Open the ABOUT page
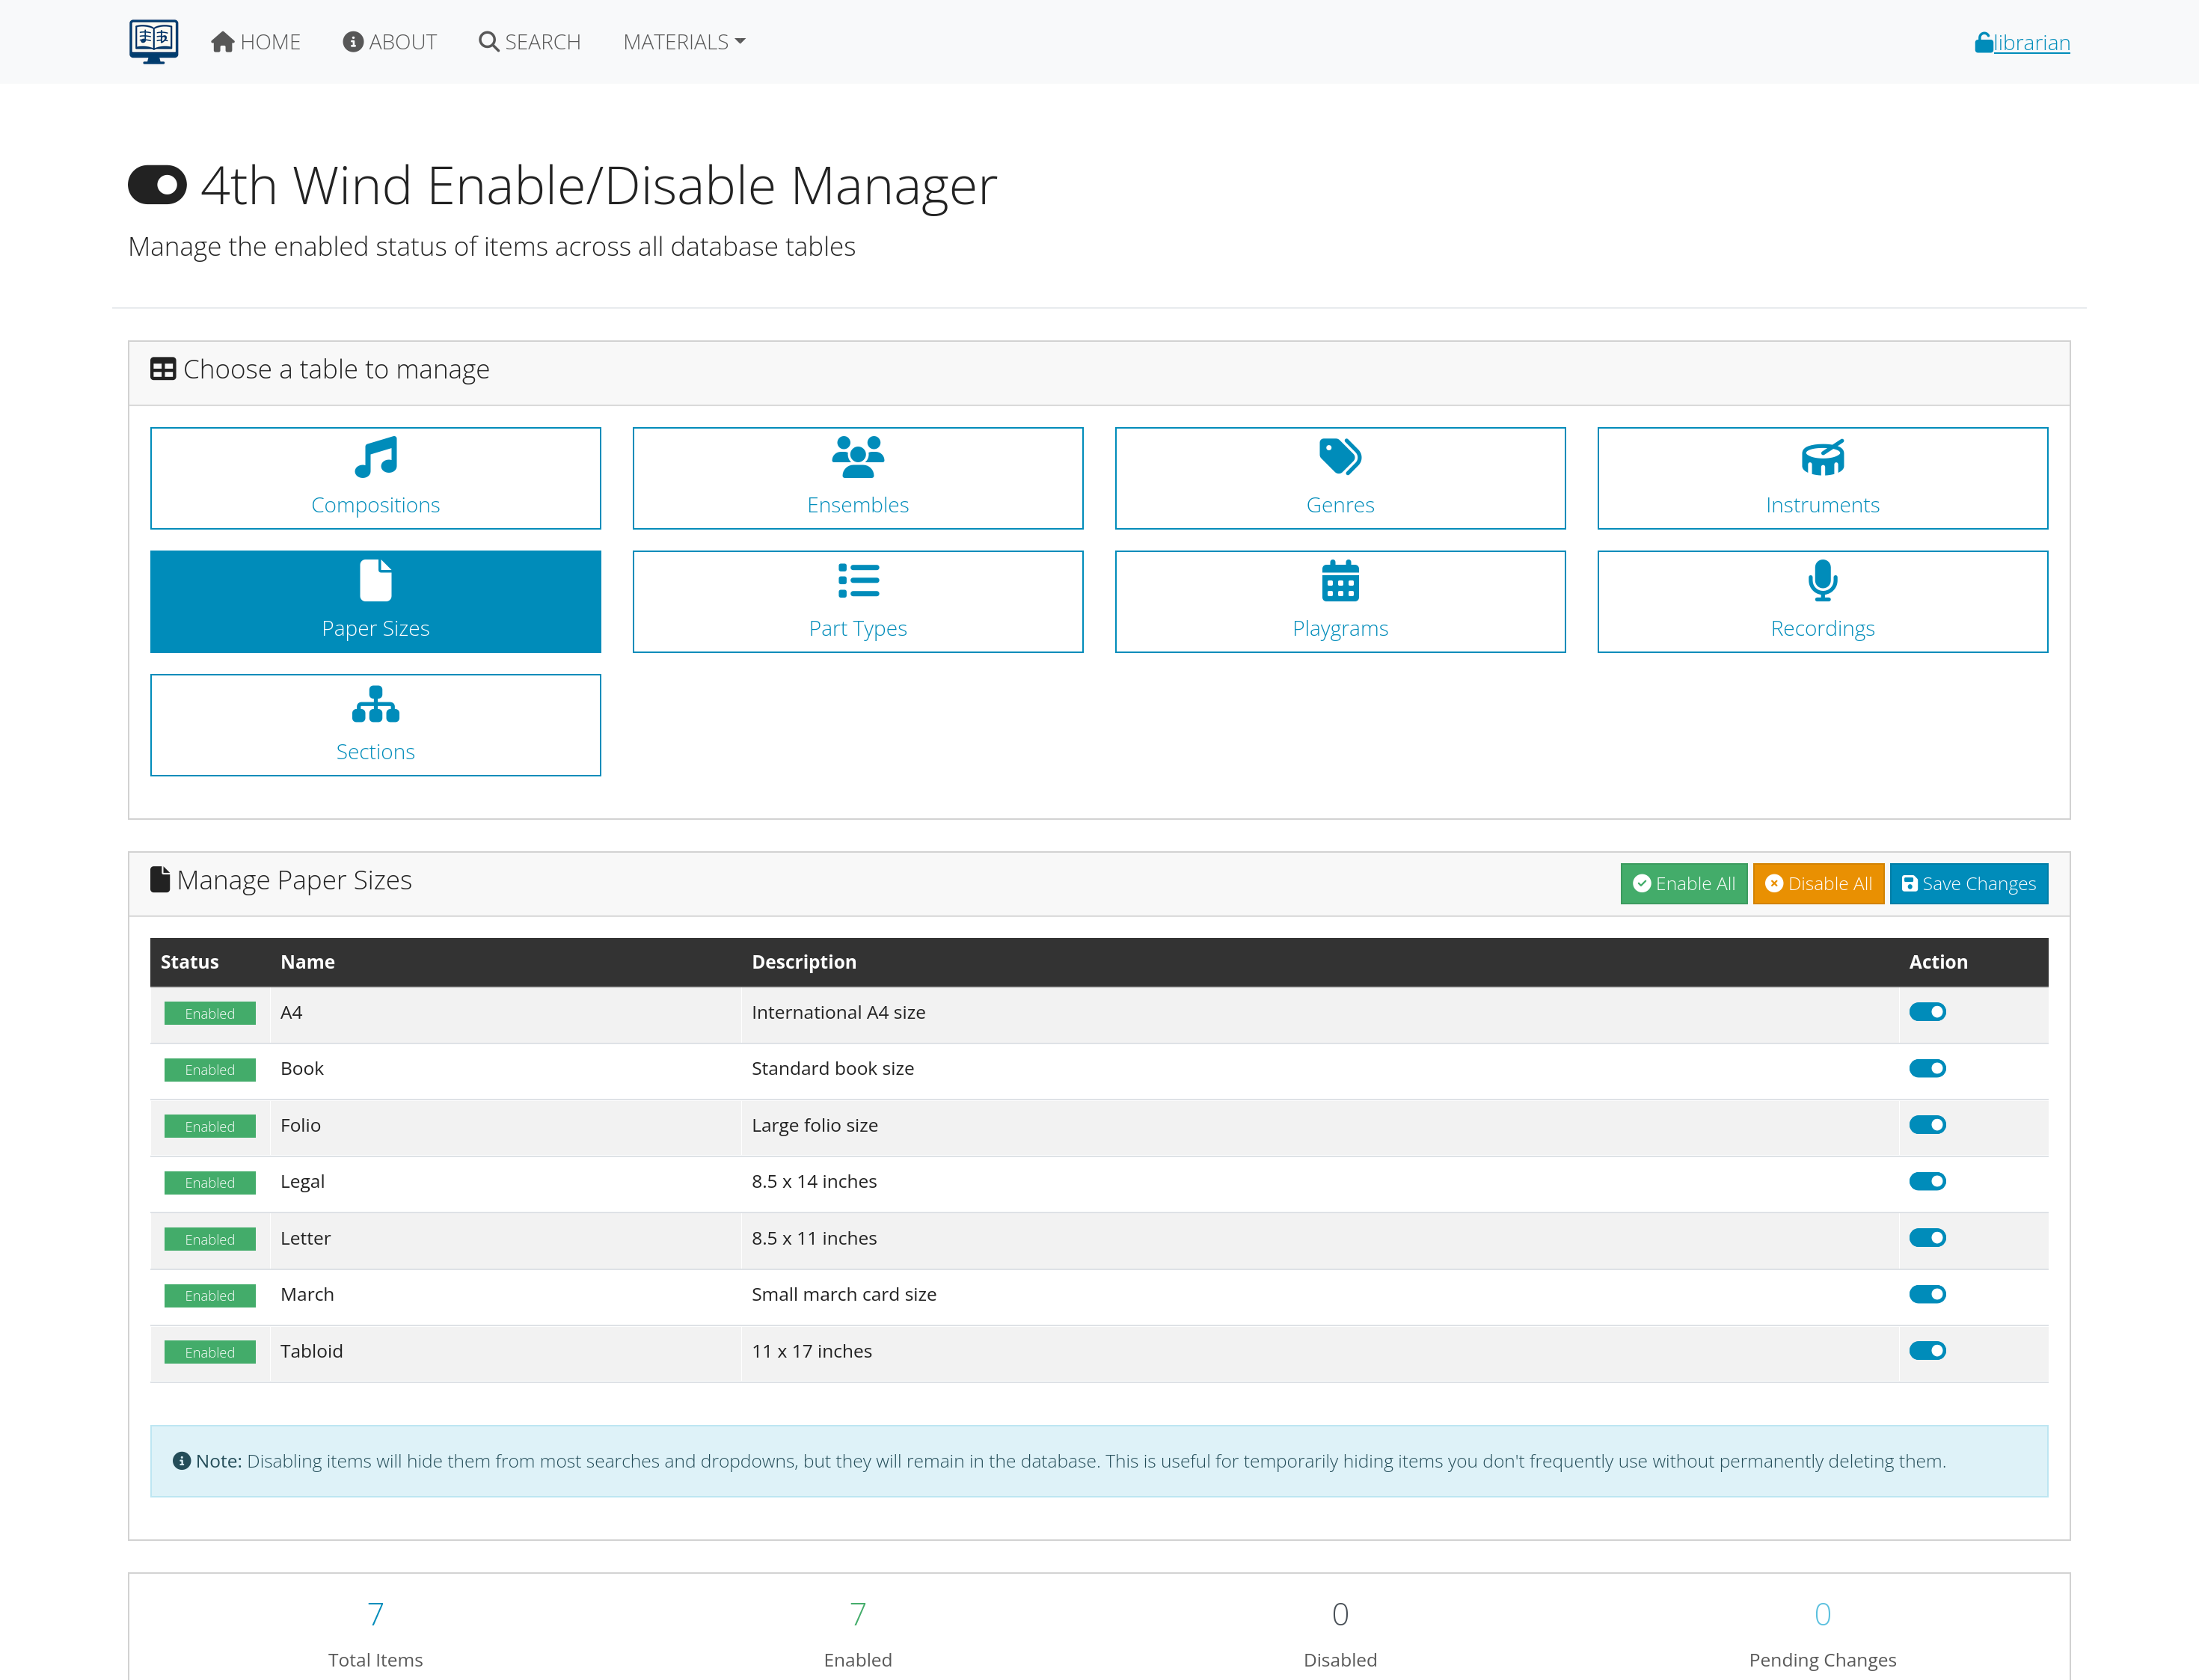 click(x=390, y=41)
